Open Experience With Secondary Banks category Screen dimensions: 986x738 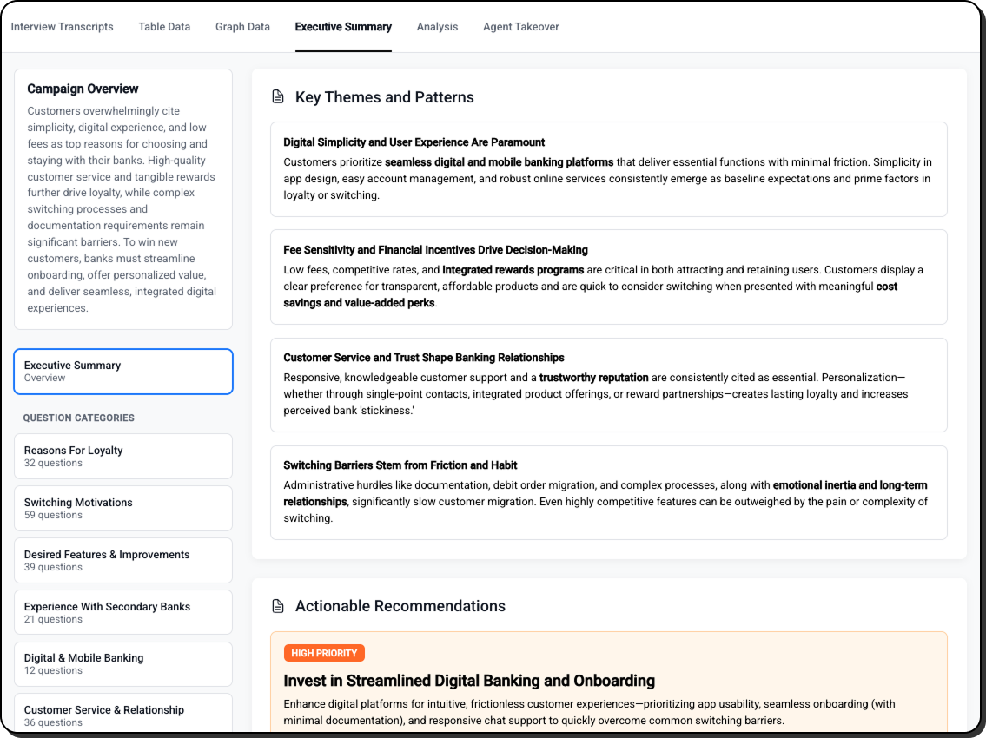coord(123,612)
